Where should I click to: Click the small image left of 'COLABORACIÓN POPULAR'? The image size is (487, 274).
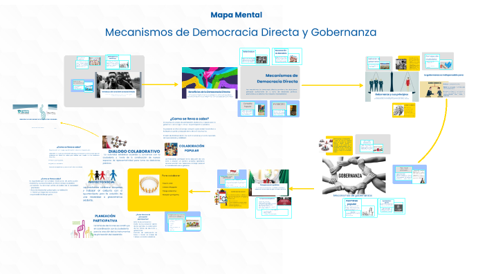tap(171, 149)
